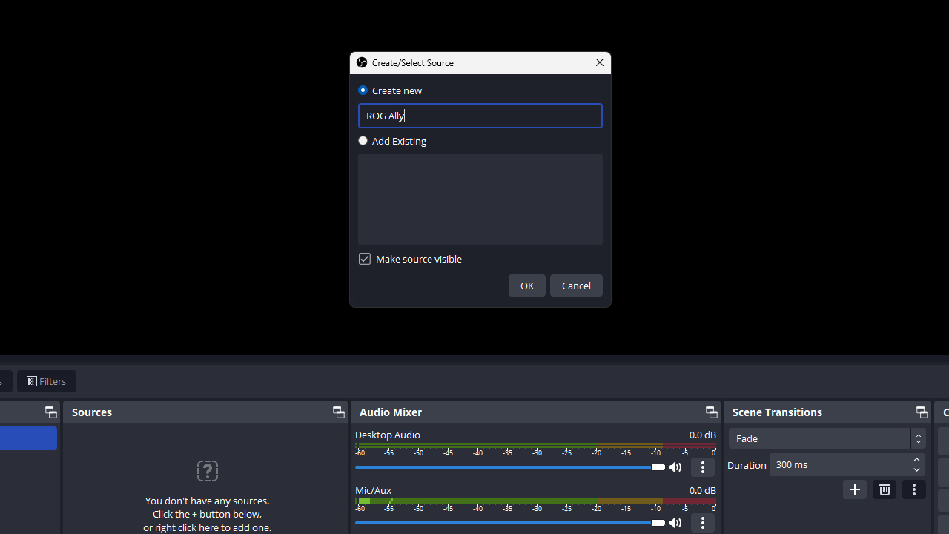Open the Fade transition dropdown
Viewport: 949px width, 534px height.
827,438
